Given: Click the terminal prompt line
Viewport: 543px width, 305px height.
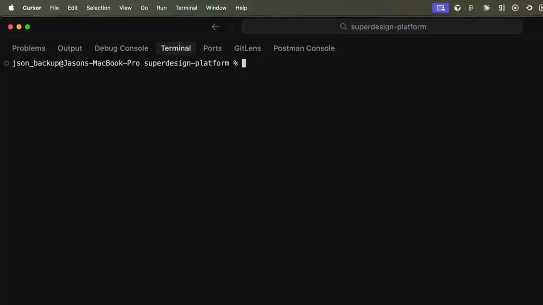Looking at the screenshot, I should pos(129,63).
